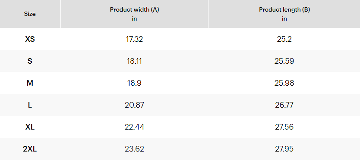
Task: Click the 26.77 length value
Action: [284, 105]
